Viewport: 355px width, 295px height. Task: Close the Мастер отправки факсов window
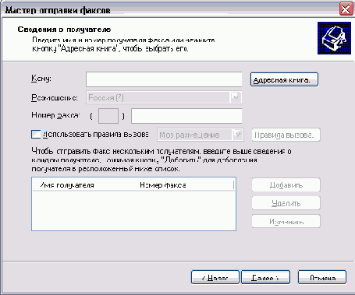pos(346,9)
